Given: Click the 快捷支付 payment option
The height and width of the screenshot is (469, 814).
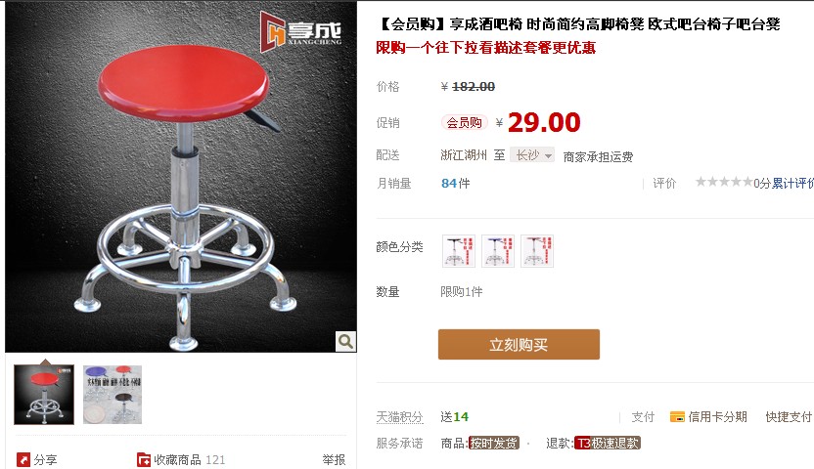Looking at the screenshot, I should (x=789, y=417).
